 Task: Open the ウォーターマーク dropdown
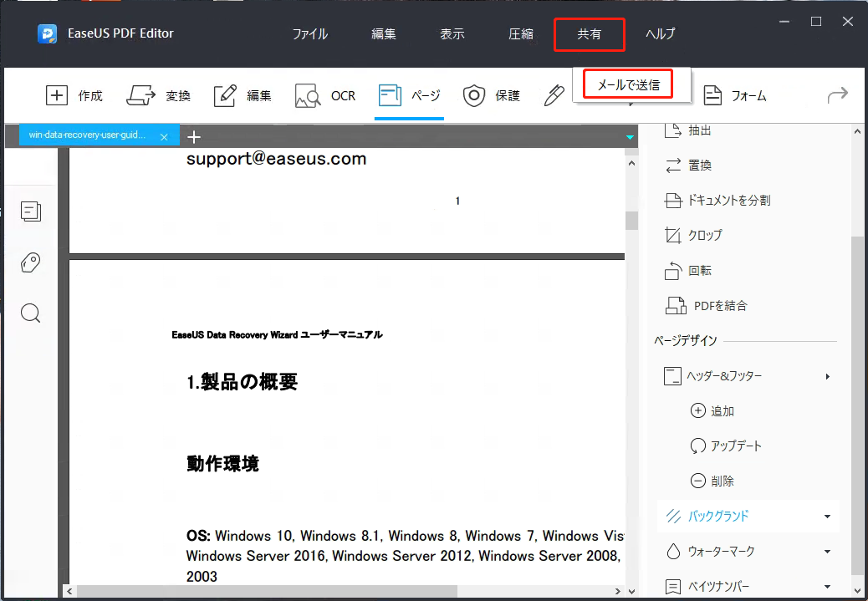click(743, 551)
